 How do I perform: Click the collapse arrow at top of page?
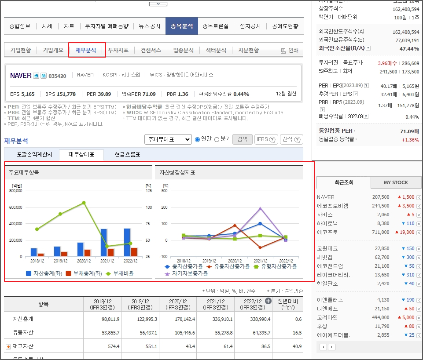point(158,4)
